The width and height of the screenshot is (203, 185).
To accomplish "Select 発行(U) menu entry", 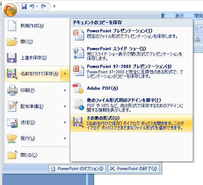I will coord(37,138).
